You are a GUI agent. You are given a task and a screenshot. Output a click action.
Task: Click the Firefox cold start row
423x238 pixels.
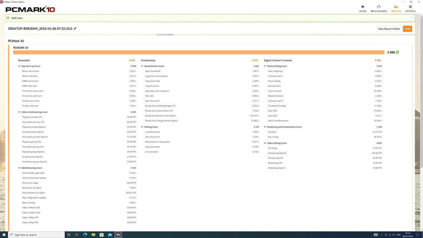pos(79,106)
